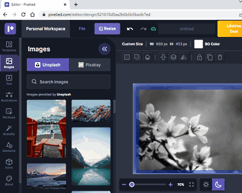The height and width of the screenshot is (193, 242).
Task: Click the crop toolbar icon
Action: pos(137,57)
